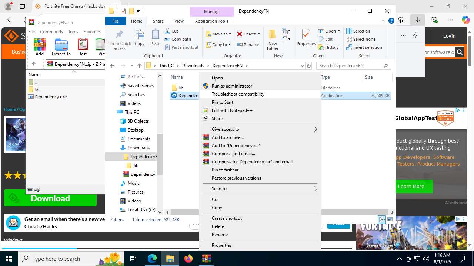Collapse the Explorer ribbon chevron
Screen dimensions: 474x266
tap(384, 21)
